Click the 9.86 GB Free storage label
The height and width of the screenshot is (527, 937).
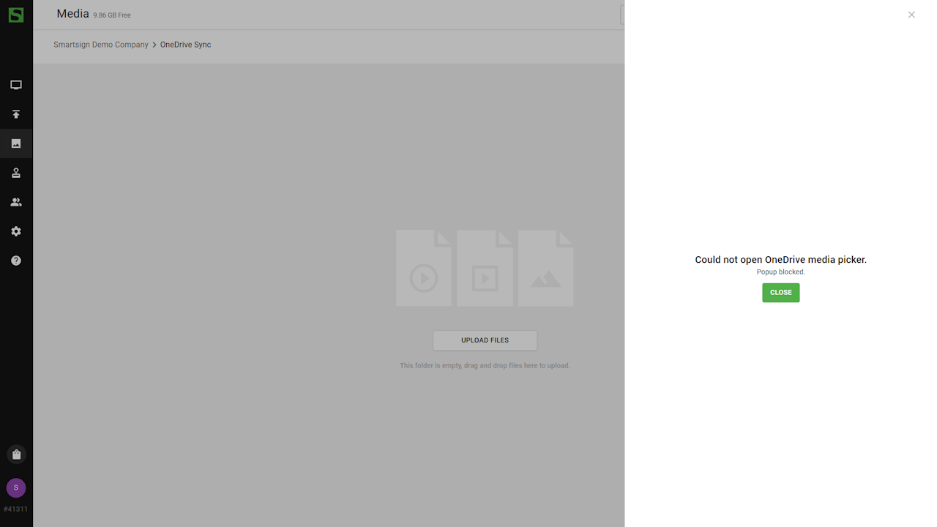[x=112, y=15]
